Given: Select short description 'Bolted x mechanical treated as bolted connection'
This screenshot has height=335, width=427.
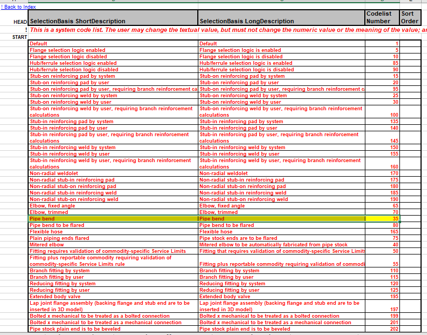Looking at the screenshot, I should click(x=113, y=316).
